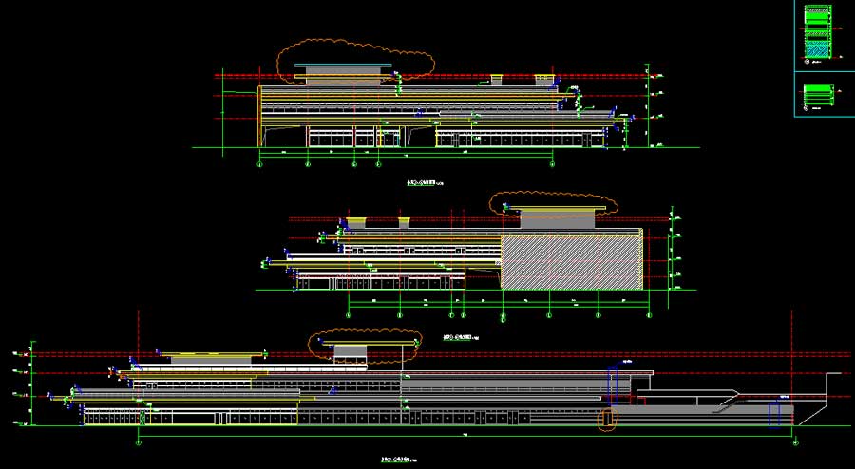This screenshot has height=469, width=855.
Task: Click the title label under the top elevation
Action: pyautogui.click(x=426, y=183)
